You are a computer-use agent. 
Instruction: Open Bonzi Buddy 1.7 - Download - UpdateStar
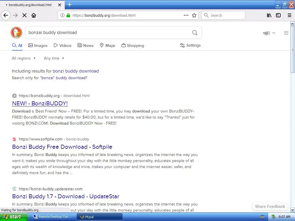[x=66, y=196]
